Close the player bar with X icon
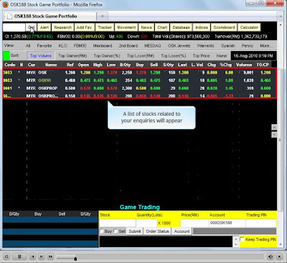 [x=279, y=257]
